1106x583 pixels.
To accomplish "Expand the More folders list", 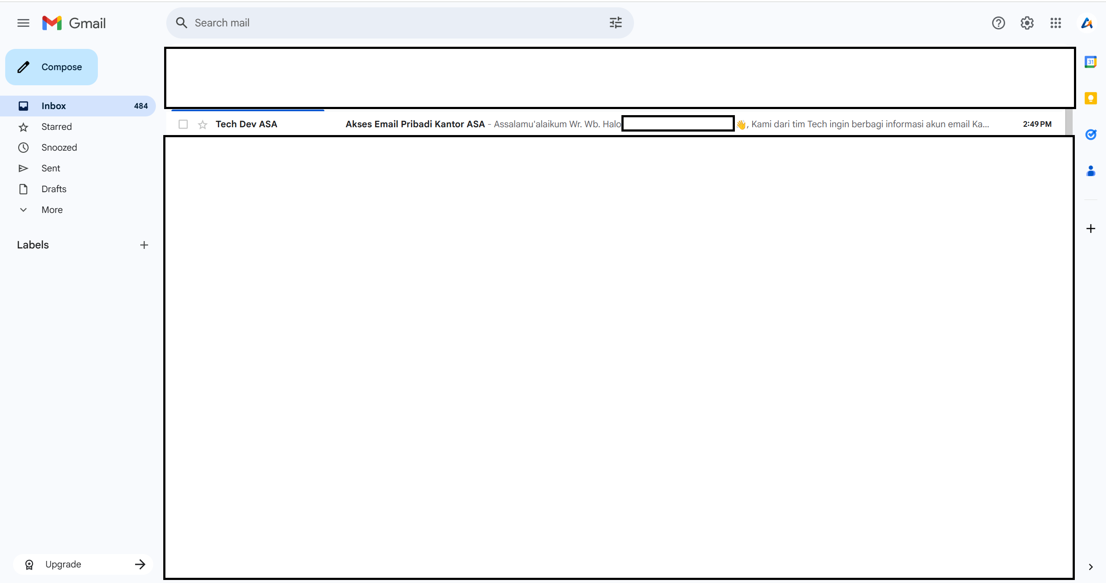I will click(52, 210).
